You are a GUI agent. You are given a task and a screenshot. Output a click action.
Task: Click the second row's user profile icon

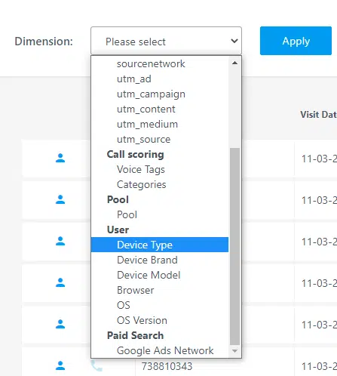[60, 199]
